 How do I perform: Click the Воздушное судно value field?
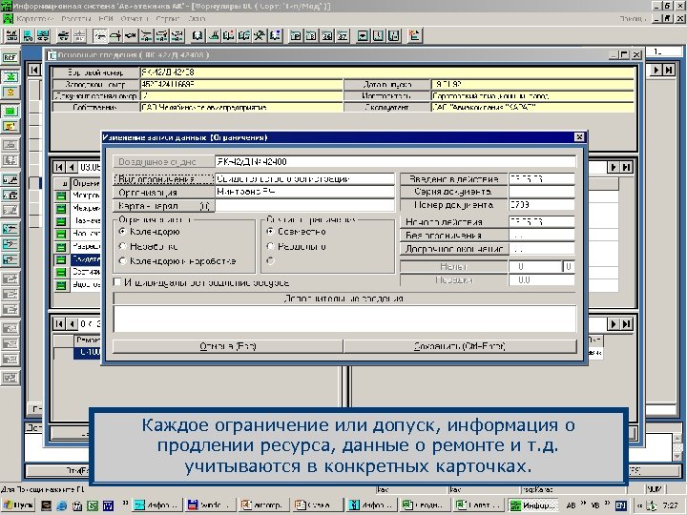[x=395, y=161]
